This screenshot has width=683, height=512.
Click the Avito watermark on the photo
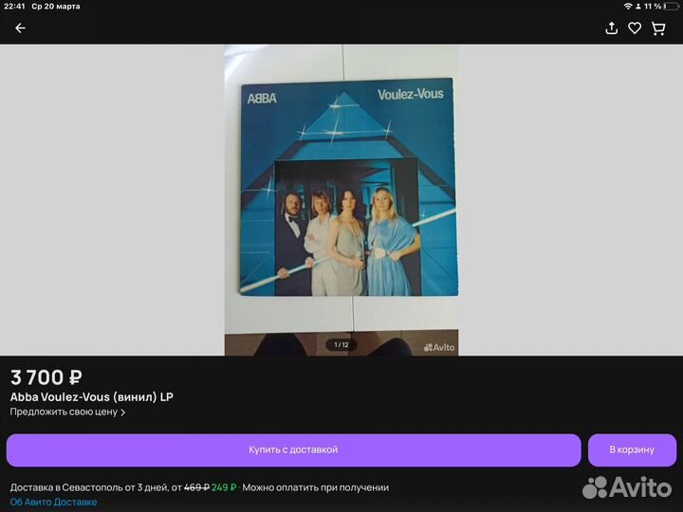tap(438, 347)
